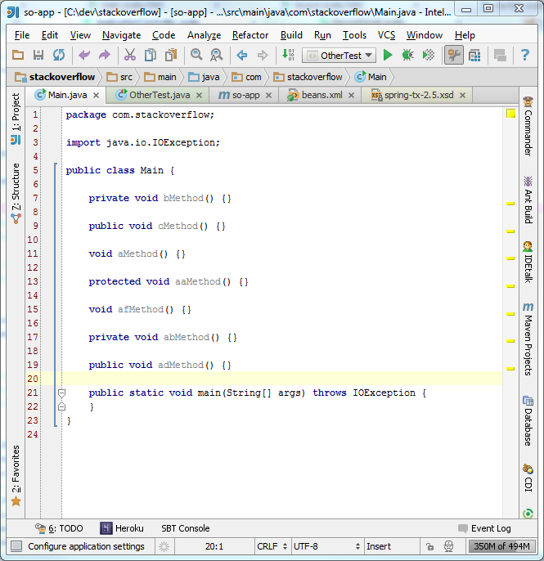Screen dimensions: 544x561
Task: Click the 350M of 494M memory indicator
Action: pos(501,546)
